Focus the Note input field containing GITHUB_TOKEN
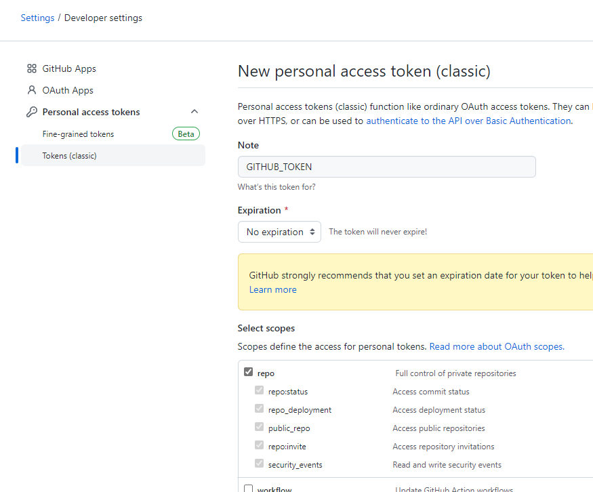 (x=386, y=167)
